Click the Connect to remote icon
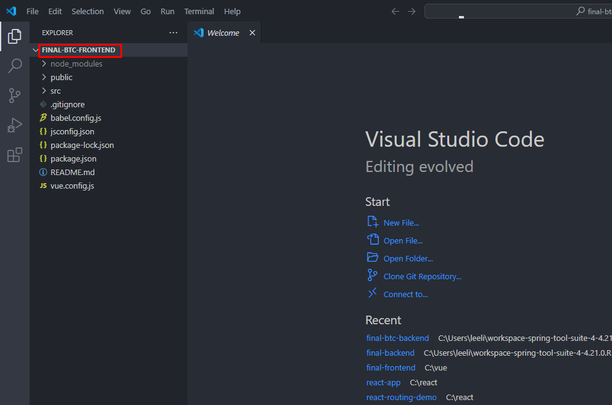612x405 pixels. click(x=373, y=293)
